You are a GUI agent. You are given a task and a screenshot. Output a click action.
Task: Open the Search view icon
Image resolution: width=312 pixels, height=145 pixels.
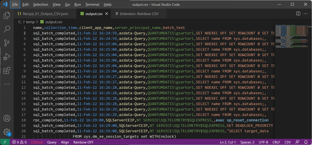click(x=7, y=29)
